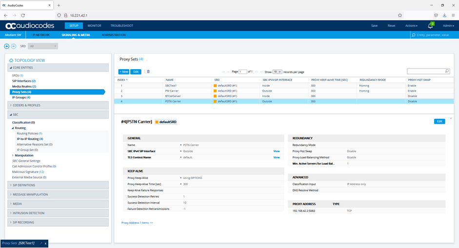
Task: Click the Pocket save icon in browser toolbar
Action: click(436, 15)
